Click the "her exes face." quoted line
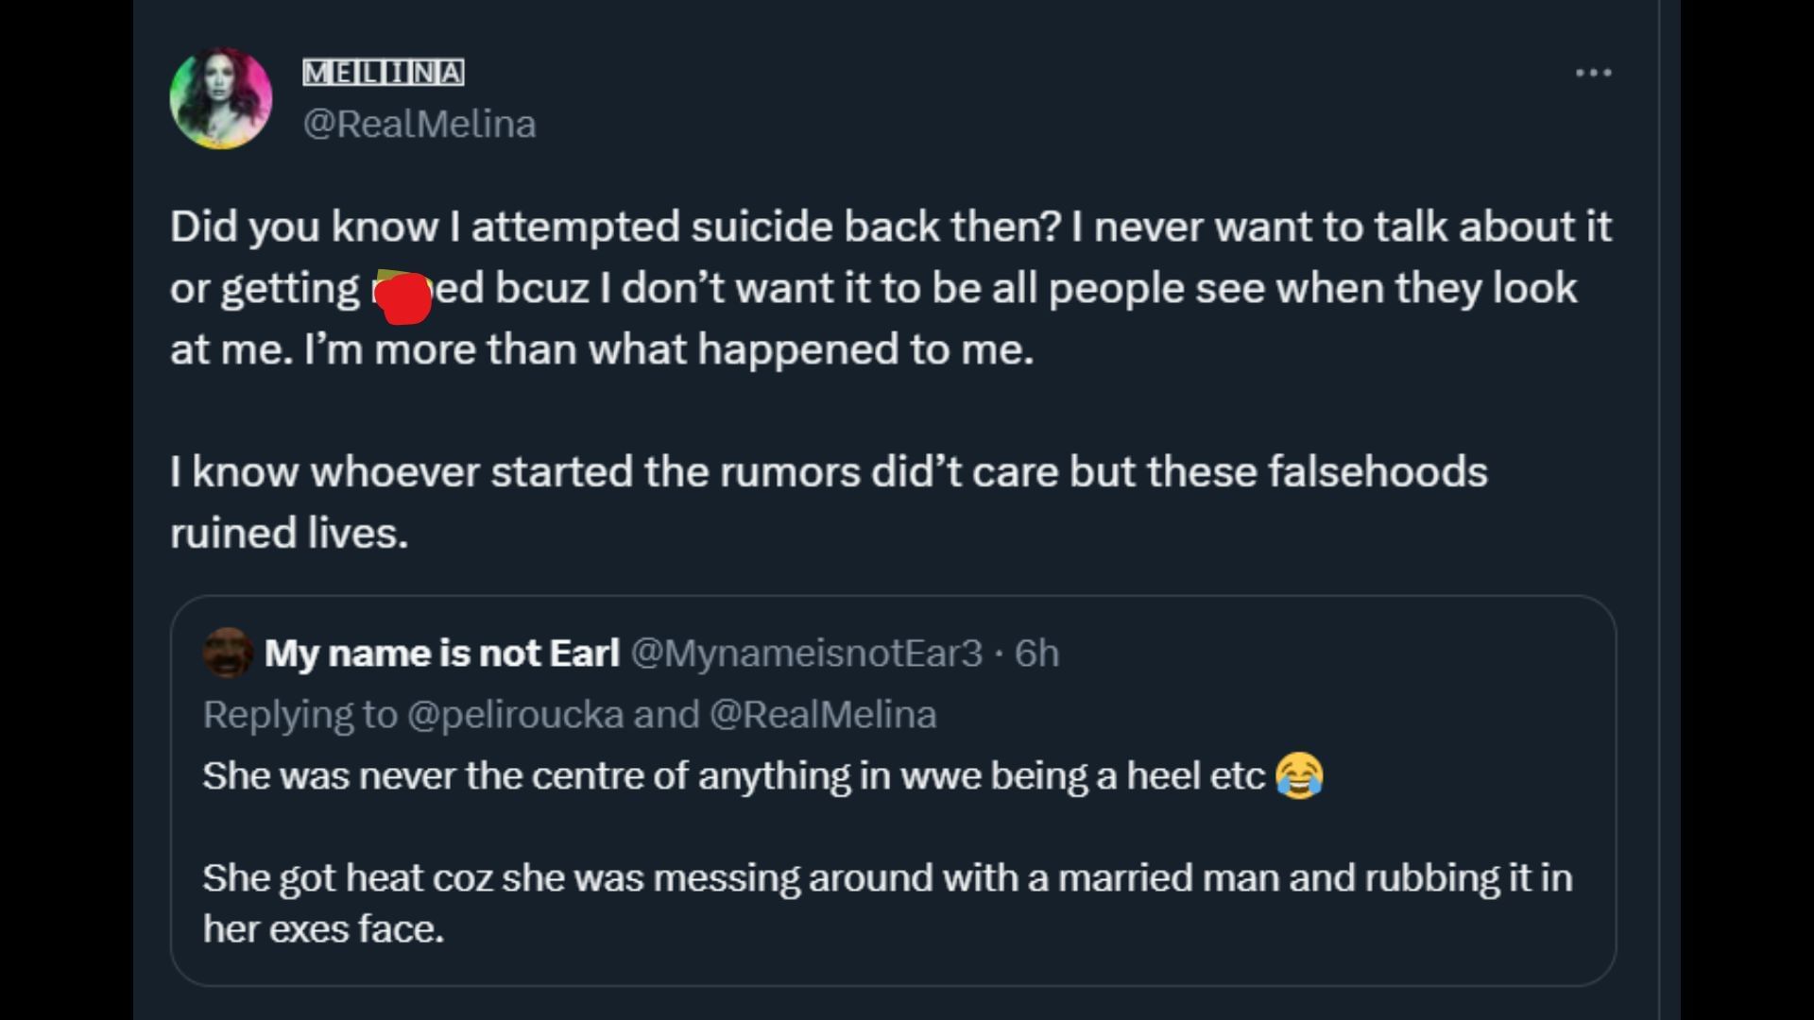 (323, 928)
